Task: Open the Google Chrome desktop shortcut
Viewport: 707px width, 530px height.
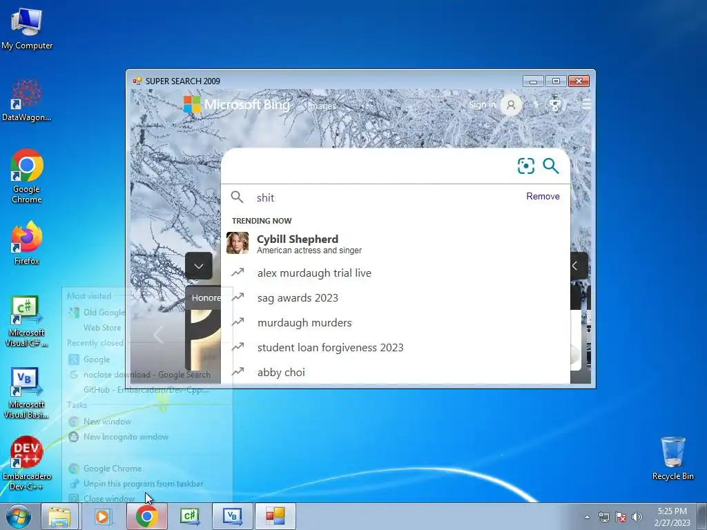Action: coord(27,176)
